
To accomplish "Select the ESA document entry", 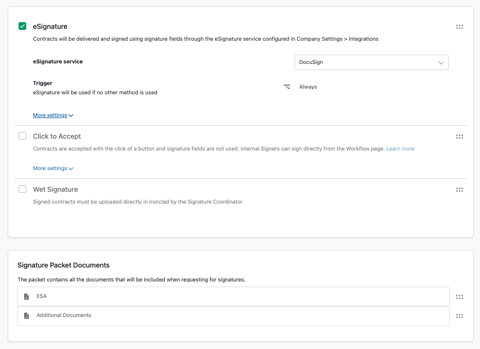I will tap(42, 296).
